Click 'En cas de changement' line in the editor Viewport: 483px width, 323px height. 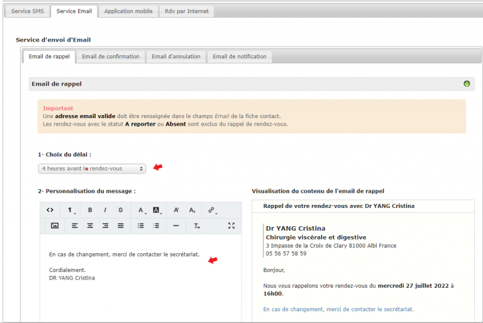(124, 255)
